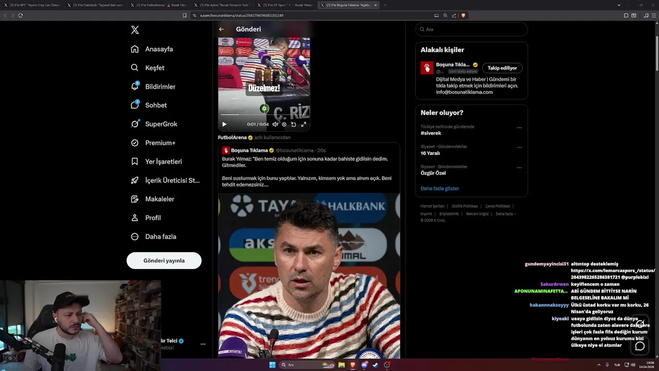Screen dimensions: 659x371
Task: Click Takip ediyor button for Boşuna Tıklama
Action: [x=502, y=68]
